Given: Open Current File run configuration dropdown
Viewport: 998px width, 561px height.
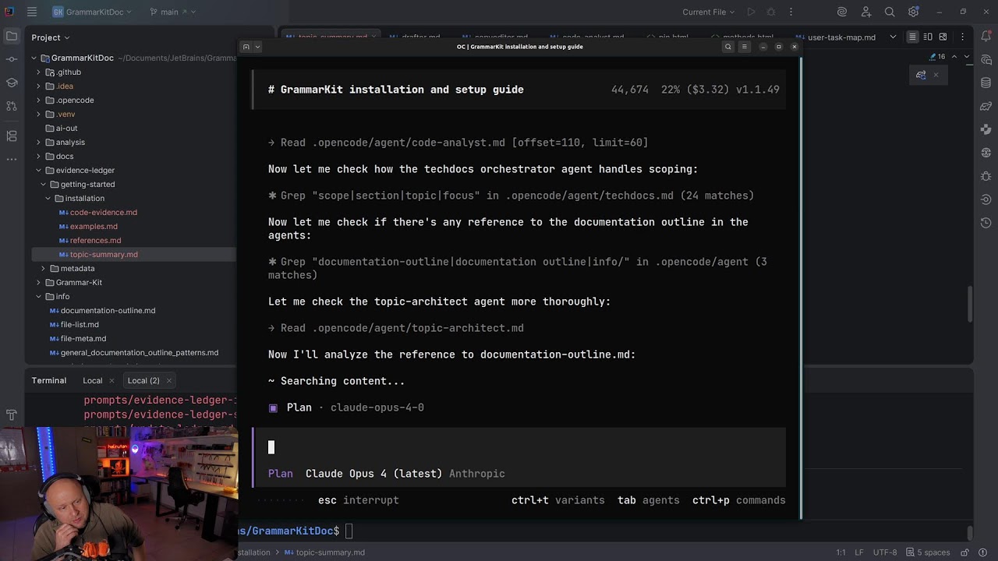Looking at the screenshot, I should coord(708,12).
